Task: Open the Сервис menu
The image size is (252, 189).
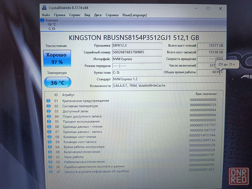Action: [x=75, y=15]
